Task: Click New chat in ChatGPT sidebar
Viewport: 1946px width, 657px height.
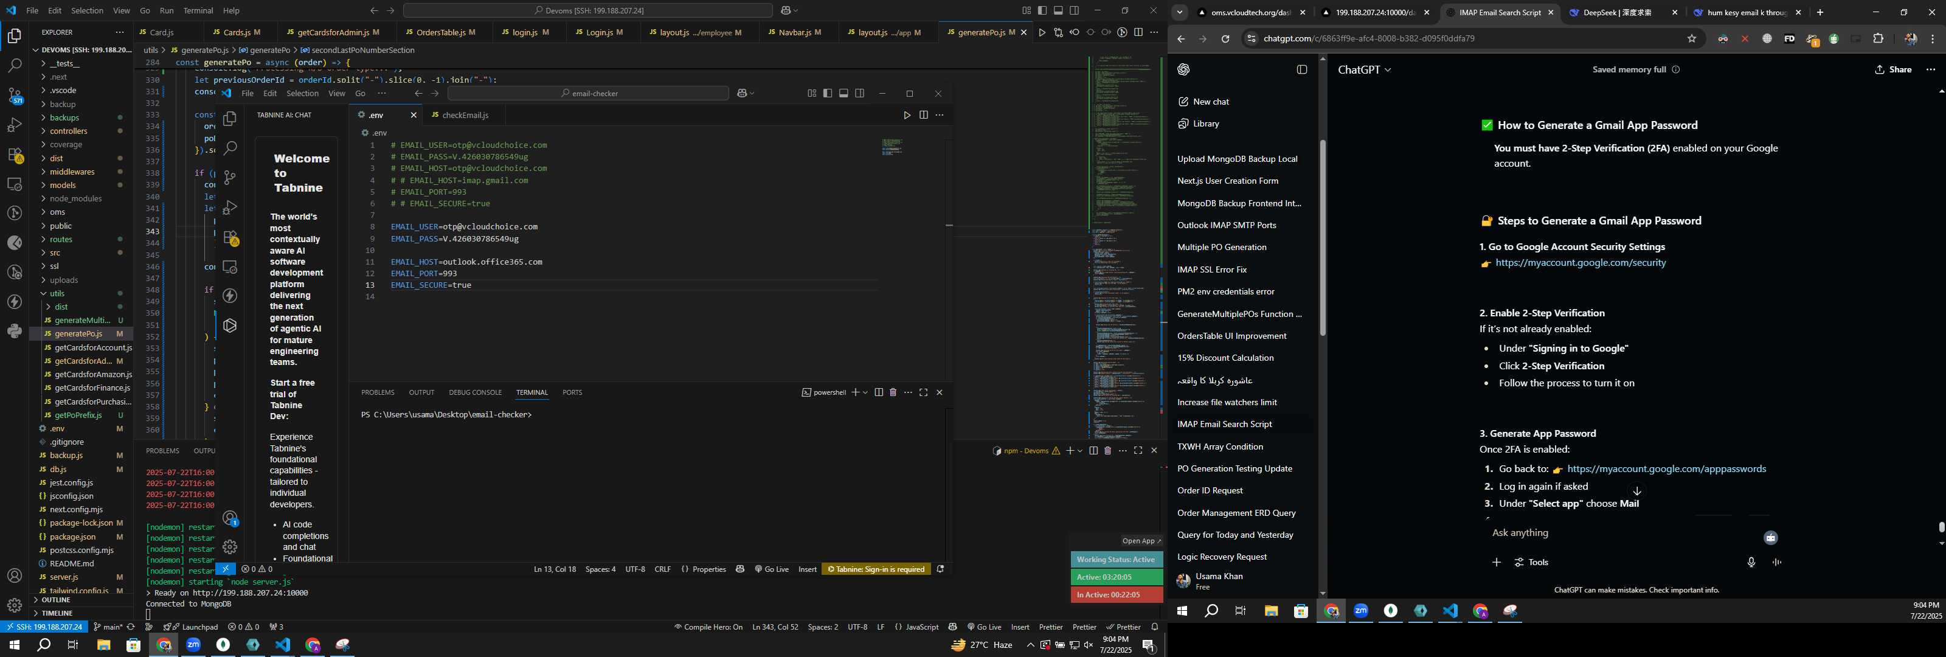Action: pos(1211,102)
